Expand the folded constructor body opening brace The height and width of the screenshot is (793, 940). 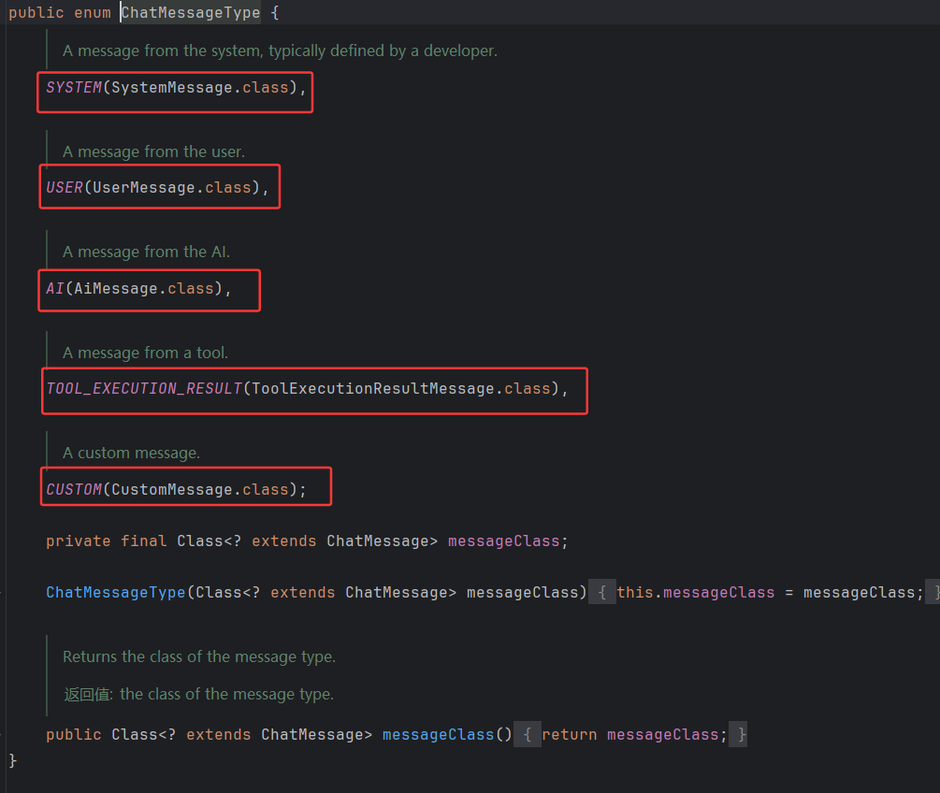pyautogui.click(x=603, y=592)
